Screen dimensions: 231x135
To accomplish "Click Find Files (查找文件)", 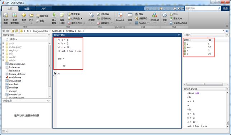I will click(x=42, y=16).
